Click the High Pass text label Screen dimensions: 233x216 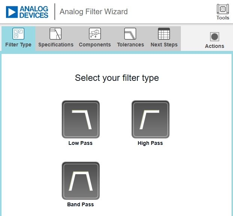[150, 143]
